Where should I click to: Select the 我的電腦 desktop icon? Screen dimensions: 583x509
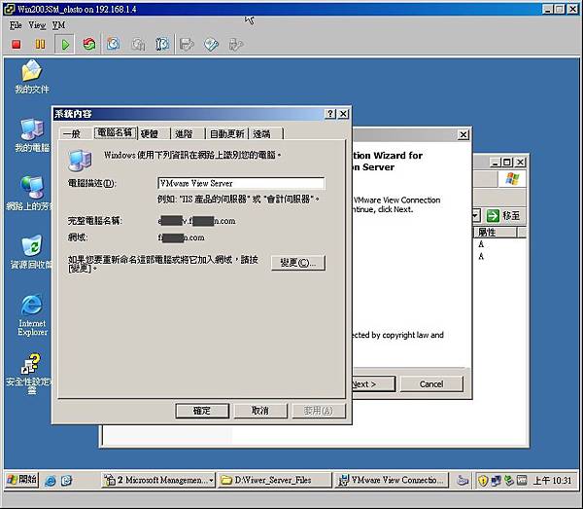pos(32,134)
